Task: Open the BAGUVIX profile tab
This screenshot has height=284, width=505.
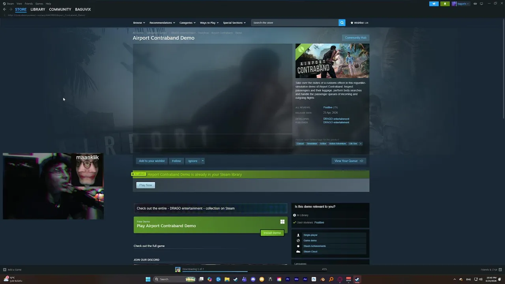Action: 83,9
